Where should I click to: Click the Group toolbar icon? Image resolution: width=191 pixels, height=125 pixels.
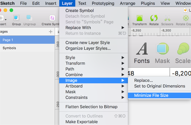tap(16, 18)
